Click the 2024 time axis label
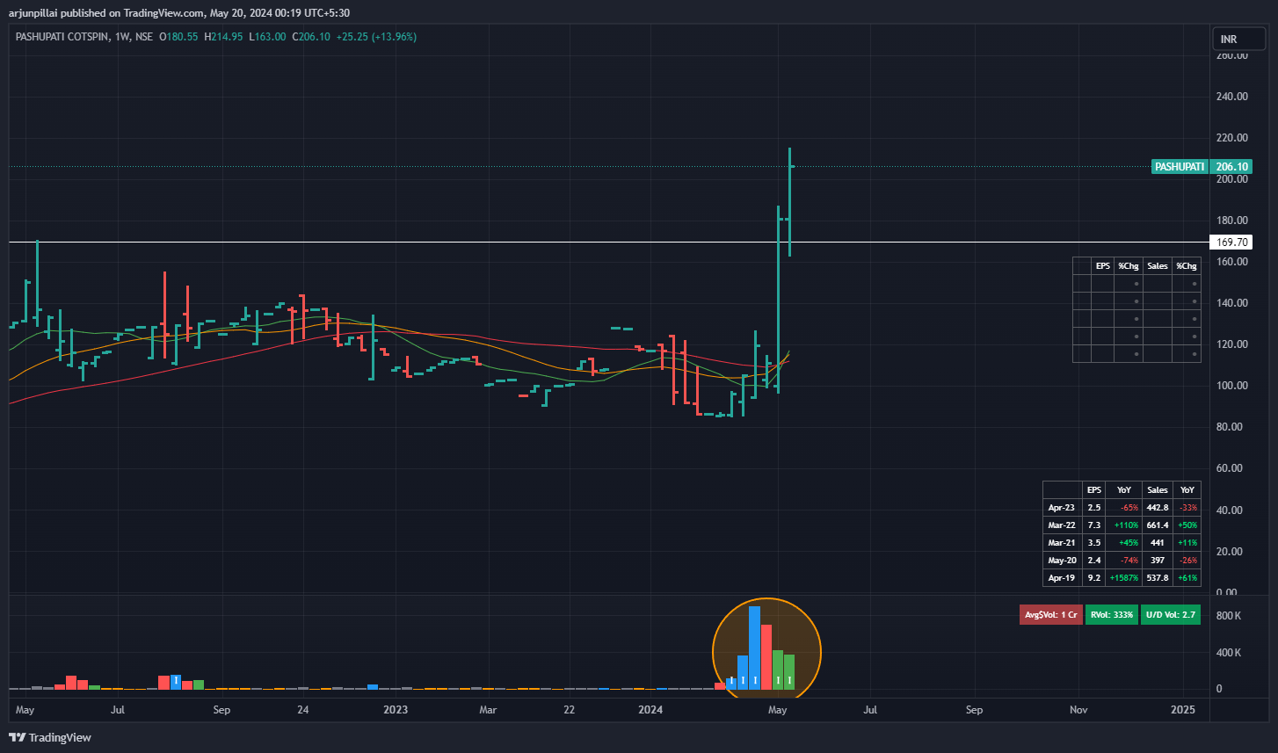 (x=650, y=709)
